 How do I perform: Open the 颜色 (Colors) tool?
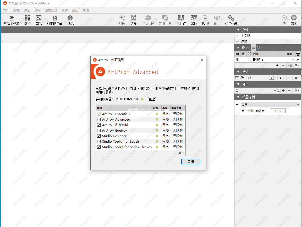click(27, 20)
